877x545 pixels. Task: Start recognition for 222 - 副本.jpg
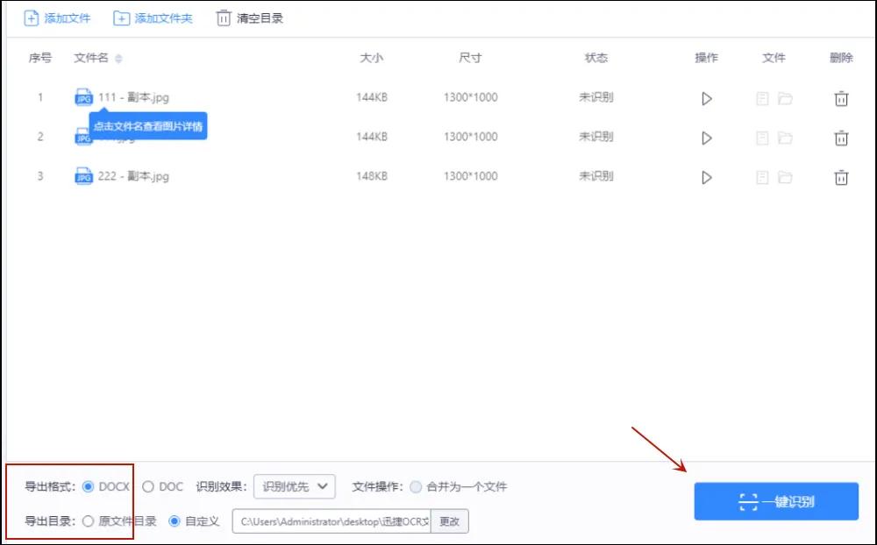(706, 177)
